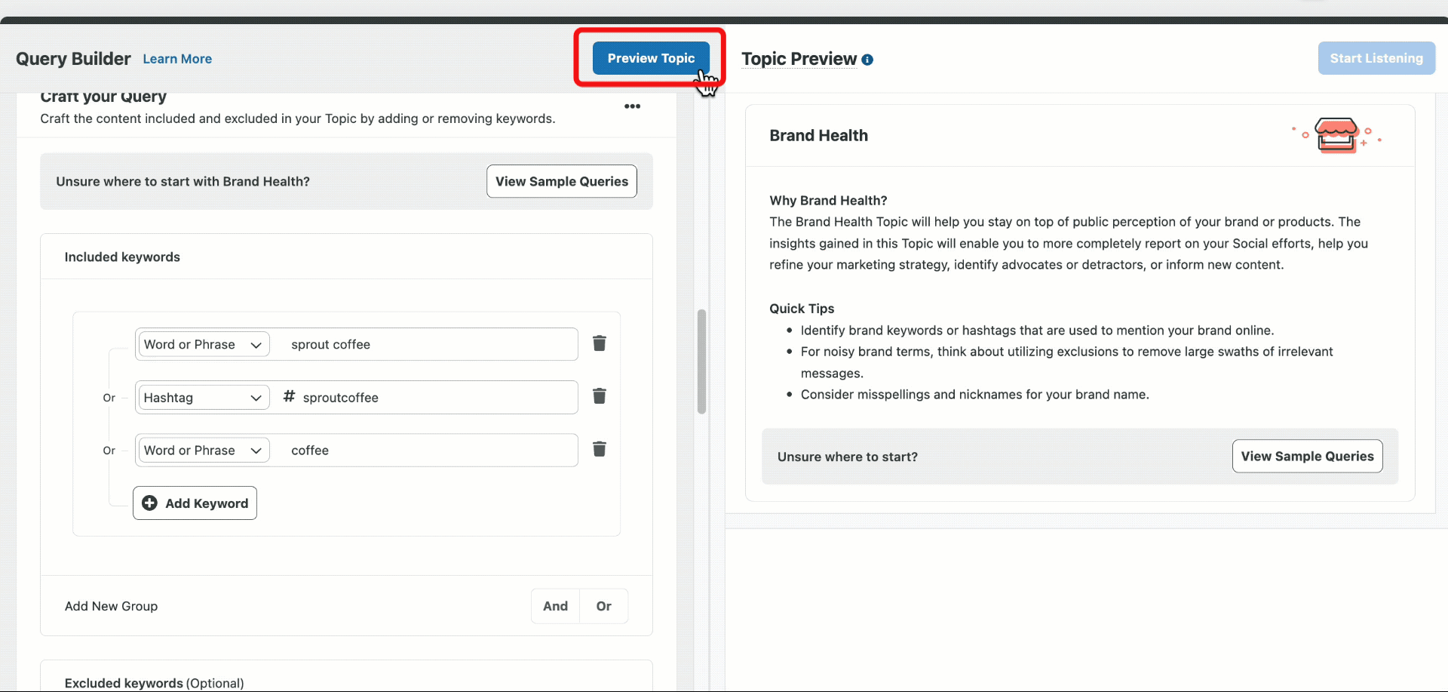
Task: Click the 'Quick Tips' heading
Action: point(802,309)
